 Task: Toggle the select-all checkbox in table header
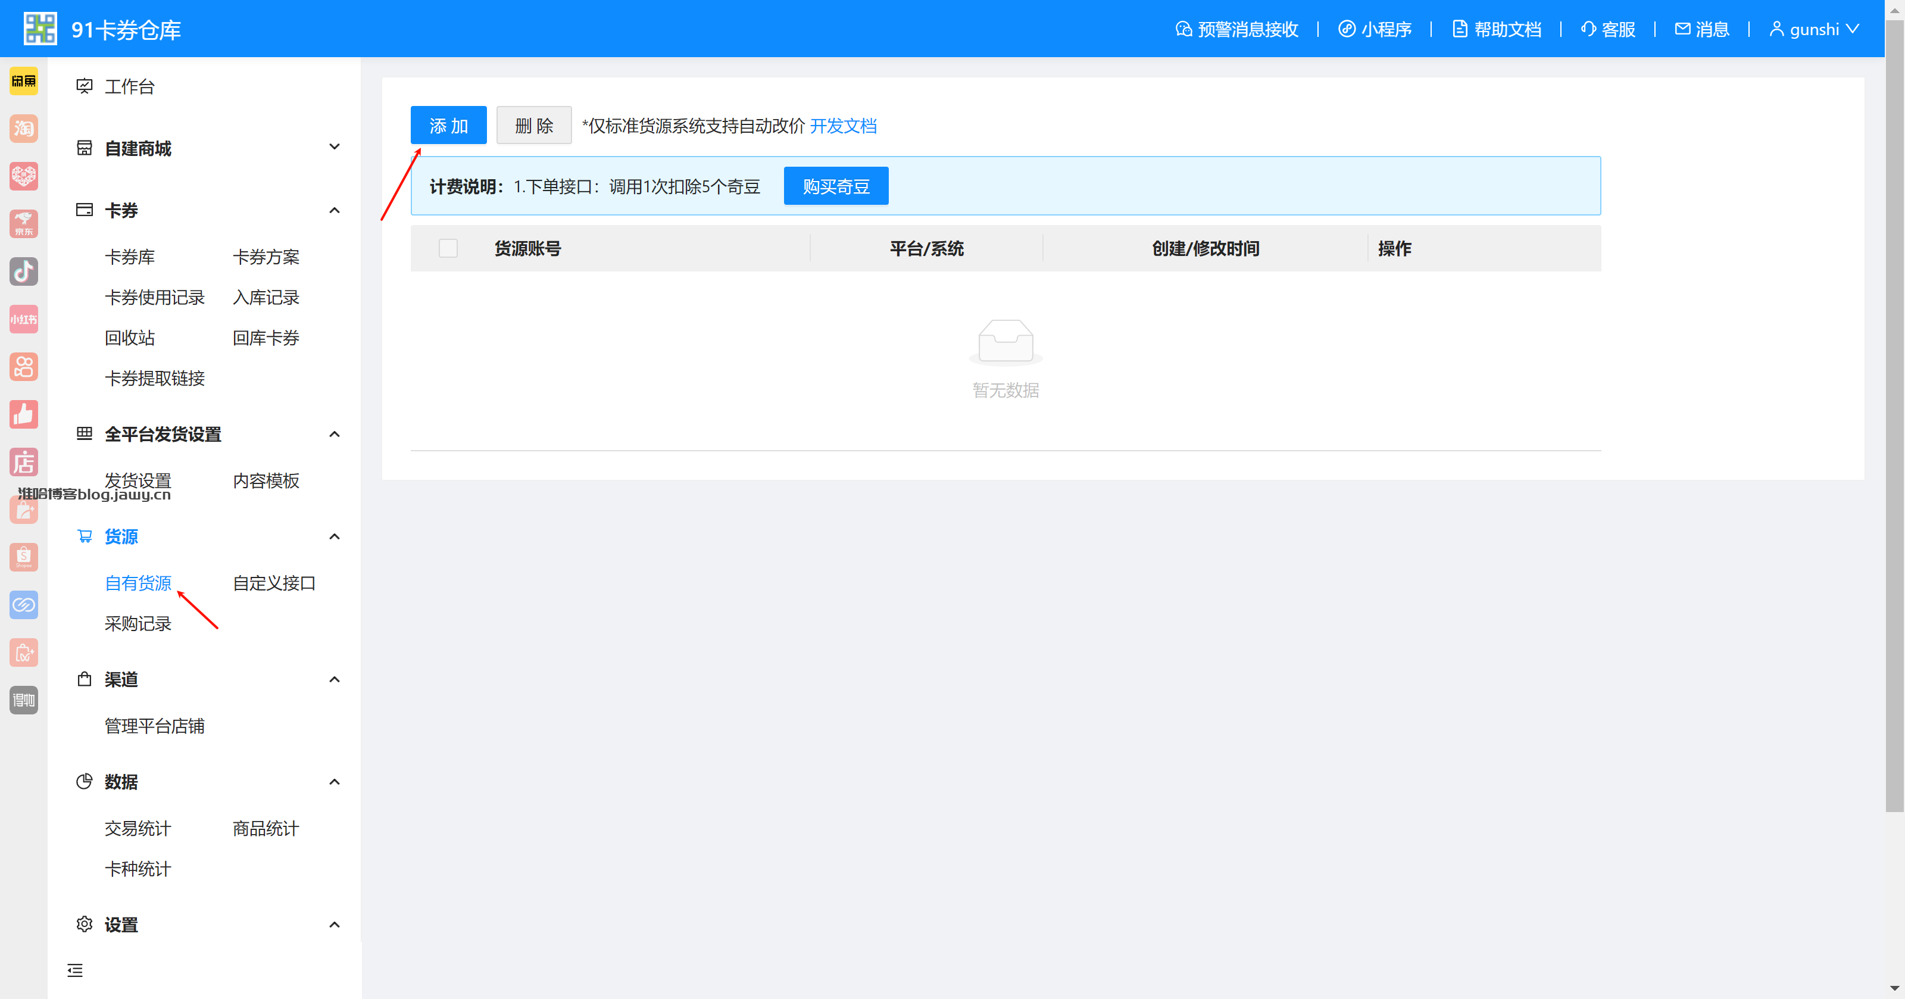tap(448, 248)
